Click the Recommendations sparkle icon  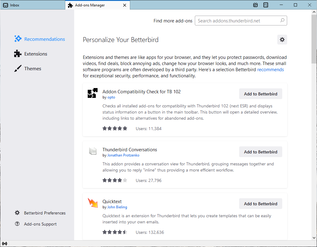coord(18,39)
